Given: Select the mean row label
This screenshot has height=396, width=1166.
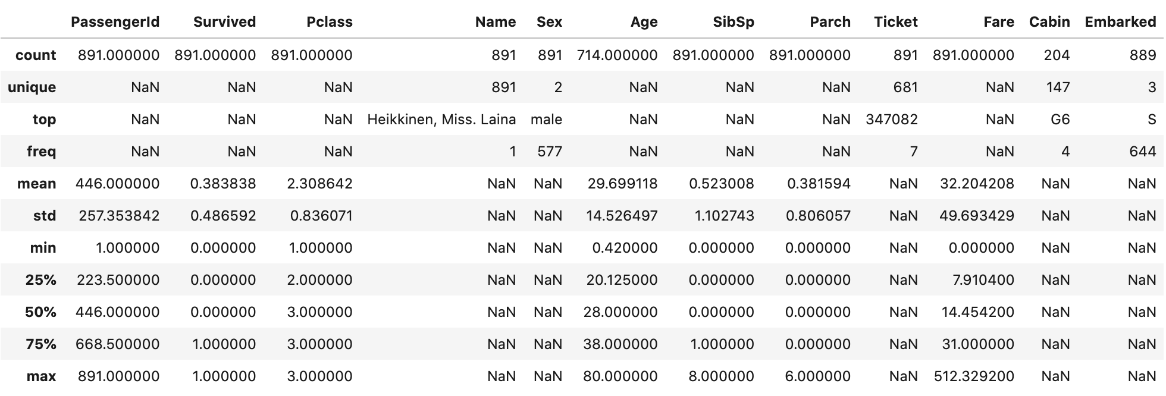Looking at the screenshot, I should [37, 184].
